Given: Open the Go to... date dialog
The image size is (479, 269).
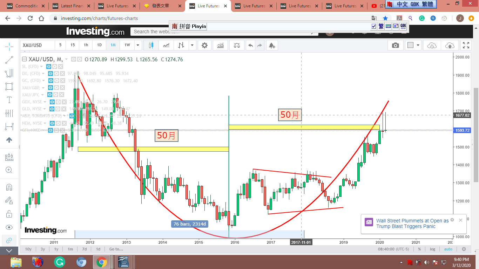Looking at the screenshot, I should pos(116,249).
